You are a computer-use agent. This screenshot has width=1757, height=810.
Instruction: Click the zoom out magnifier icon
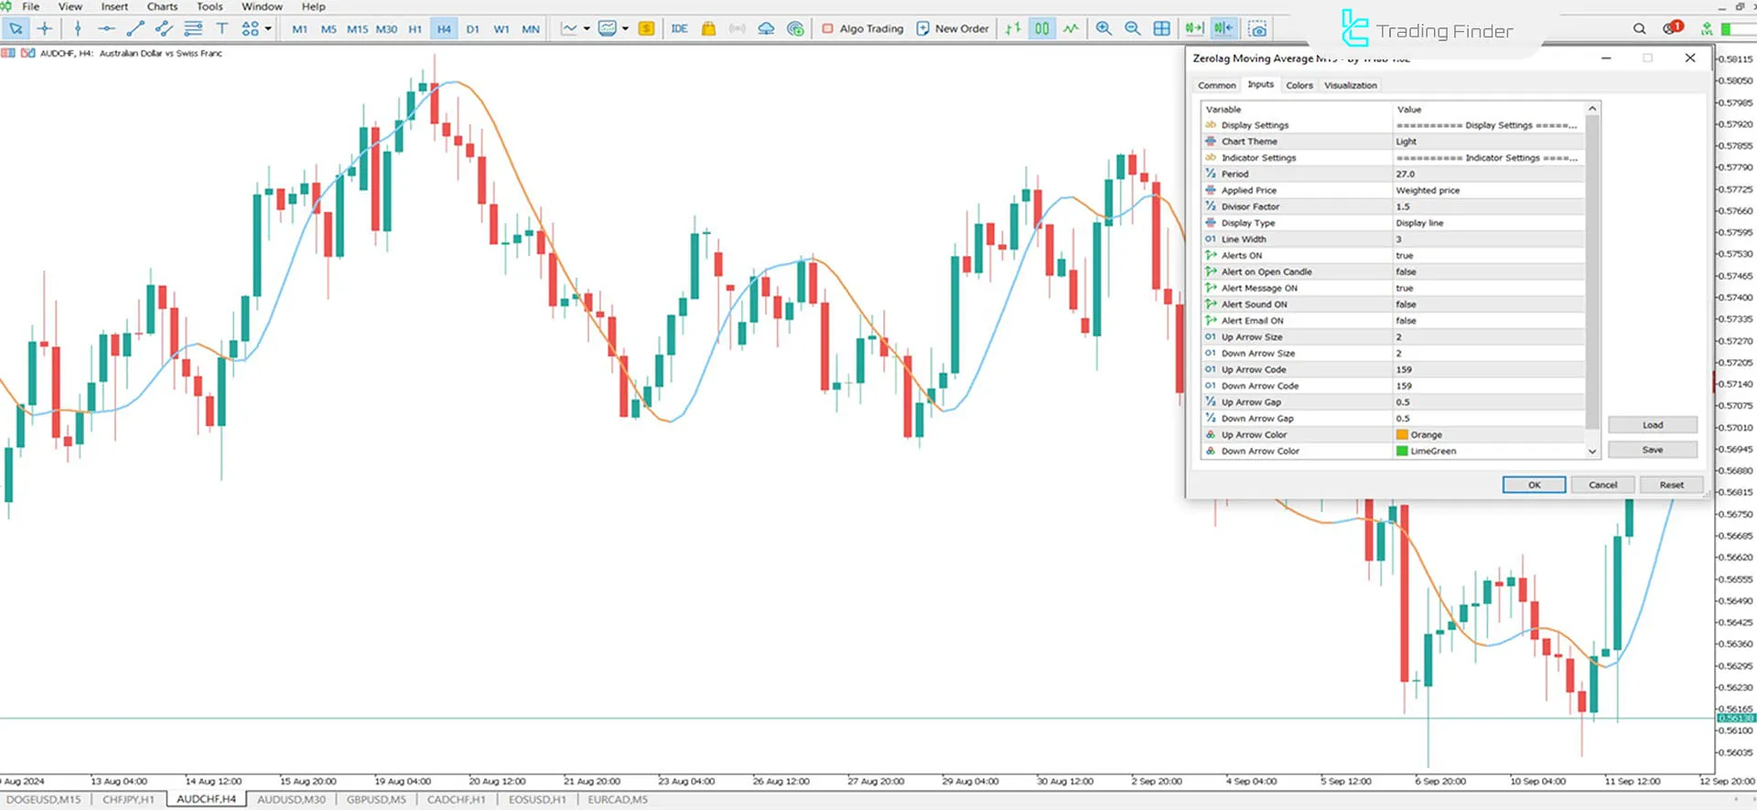pyautogui.click(x=1133, y=29)
